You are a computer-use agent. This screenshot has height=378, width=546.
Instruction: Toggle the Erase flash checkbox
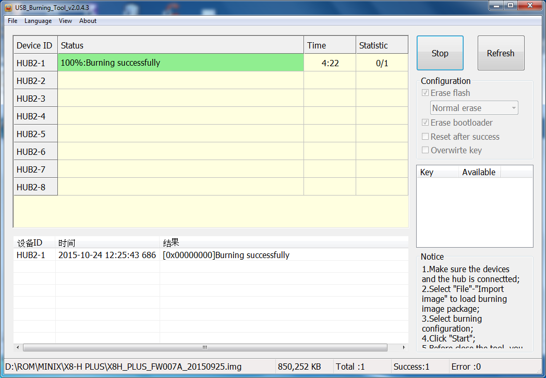426,93
